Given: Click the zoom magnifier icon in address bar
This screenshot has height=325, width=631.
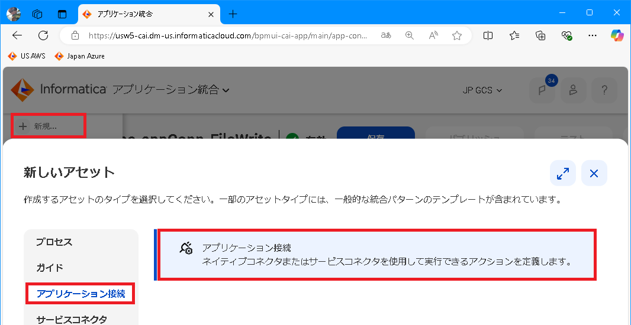Looking at the screenshot, I should click(x=410, y=35).
